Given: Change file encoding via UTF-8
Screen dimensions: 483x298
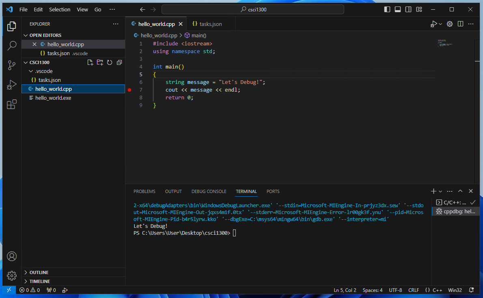Looking at the screenshot, I should click(x=395, y=290).
